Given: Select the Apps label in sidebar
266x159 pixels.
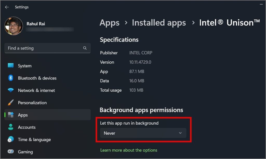Looking at the screenshot, I should point(23,115).
